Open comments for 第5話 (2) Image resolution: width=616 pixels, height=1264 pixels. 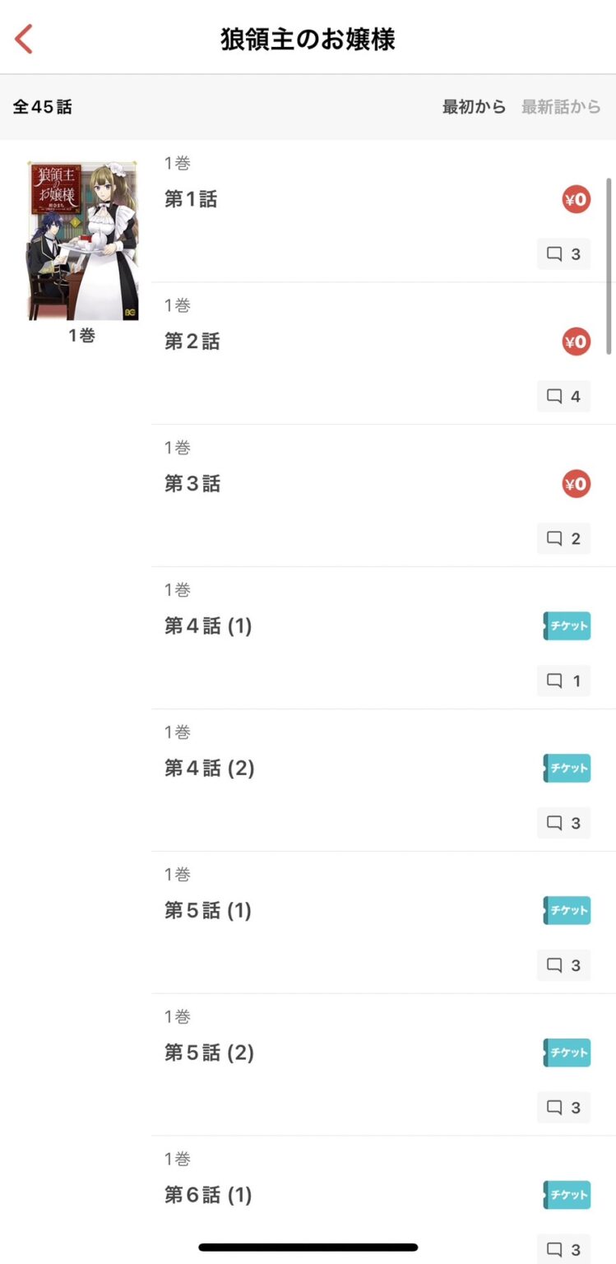point(564,1108)
